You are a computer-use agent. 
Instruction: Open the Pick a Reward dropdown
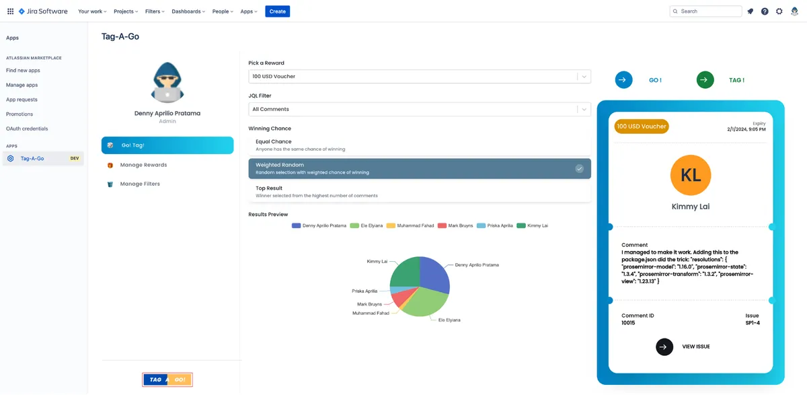click(420, 77)
